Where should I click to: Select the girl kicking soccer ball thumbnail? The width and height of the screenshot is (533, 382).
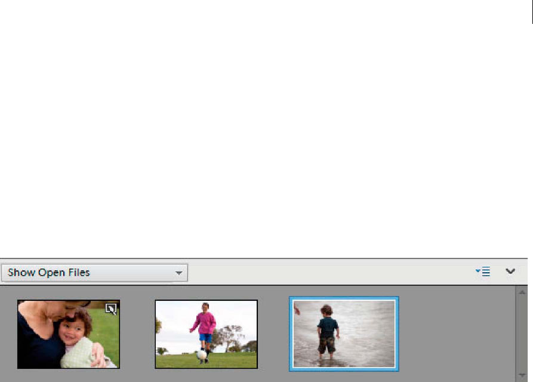[207, 334]
